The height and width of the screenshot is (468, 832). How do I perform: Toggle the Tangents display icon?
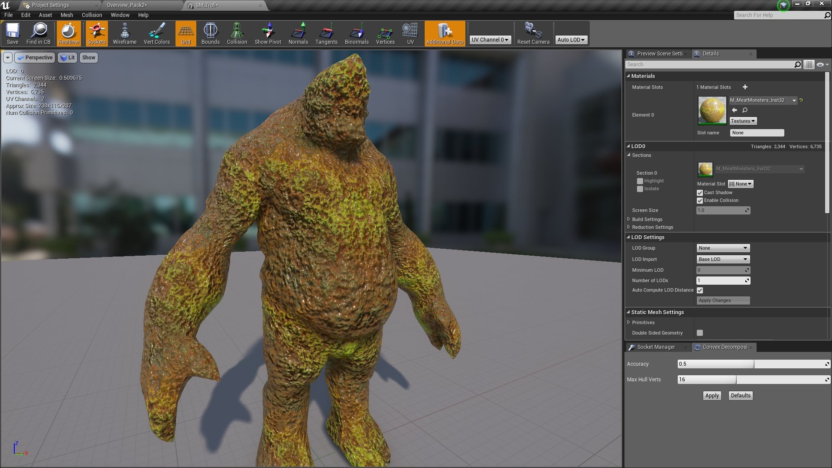click(326, 33)
